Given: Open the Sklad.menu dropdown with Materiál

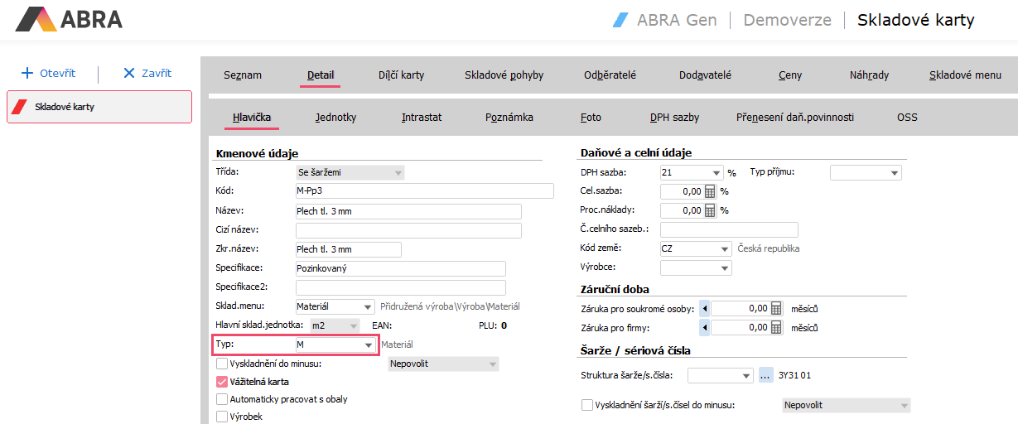Looking at the screenshot, I should tap(368, 306).
